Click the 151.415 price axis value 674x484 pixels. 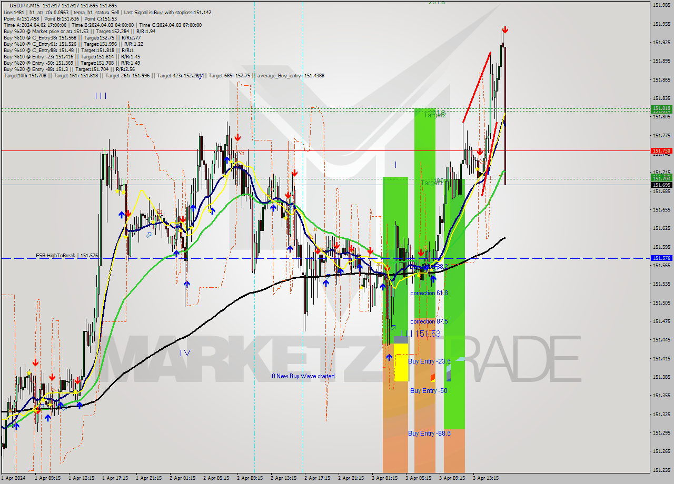pyautogui.click(x=661, y=359)
